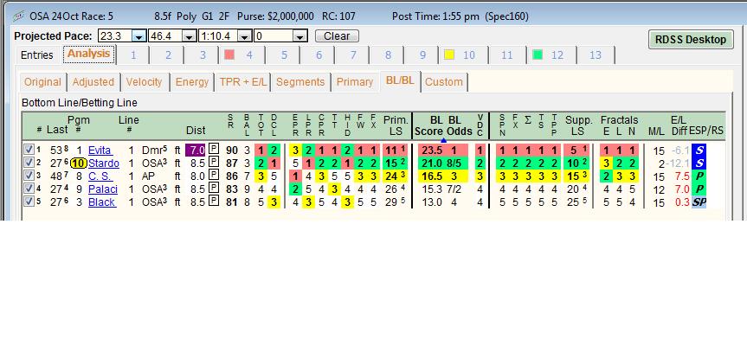The image size is (747, 346).
Task: Switch to the Adjusted sub-tab
Action: coord(93,82)
